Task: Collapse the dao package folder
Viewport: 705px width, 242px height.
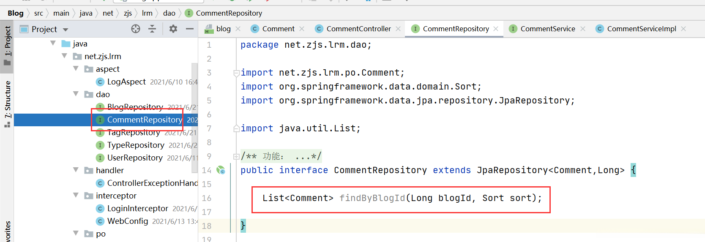Action: click(x=76, y=94)
